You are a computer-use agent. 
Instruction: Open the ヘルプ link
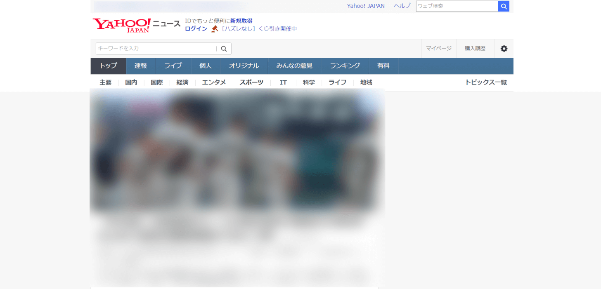(x=402, y=6)
